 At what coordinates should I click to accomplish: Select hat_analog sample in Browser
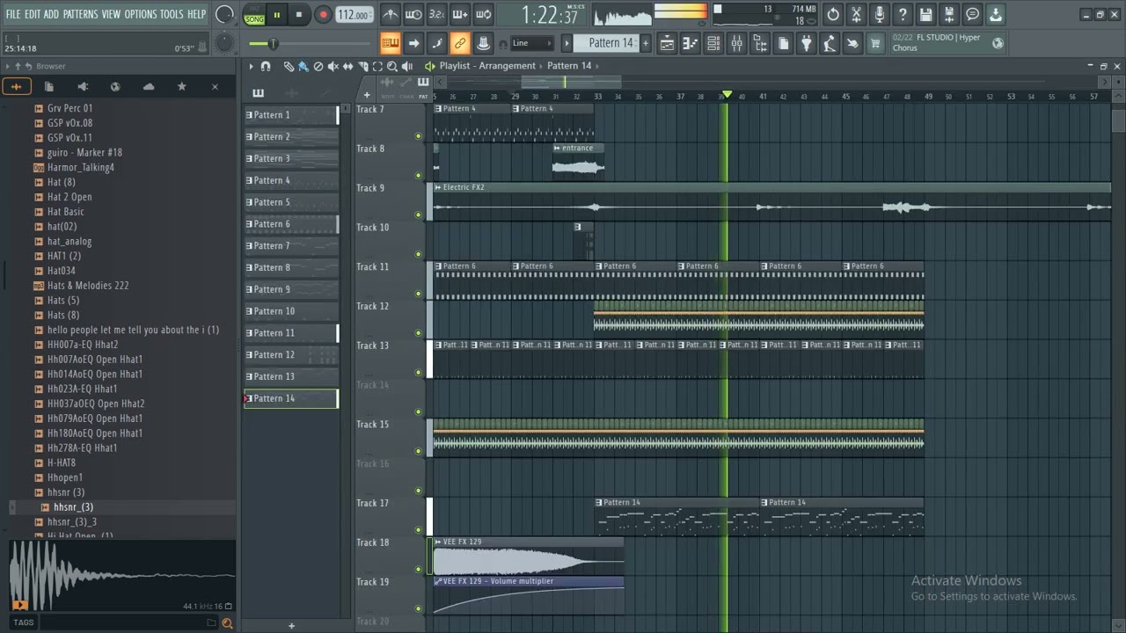pos(69,241)
